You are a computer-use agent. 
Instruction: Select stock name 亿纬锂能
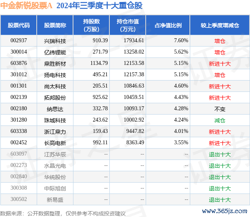(x=55, y=52)
